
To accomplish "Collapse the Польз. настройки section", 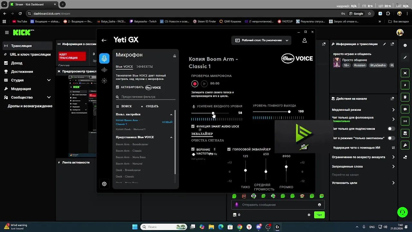I will pyautogui.click(x=171, y=114).
